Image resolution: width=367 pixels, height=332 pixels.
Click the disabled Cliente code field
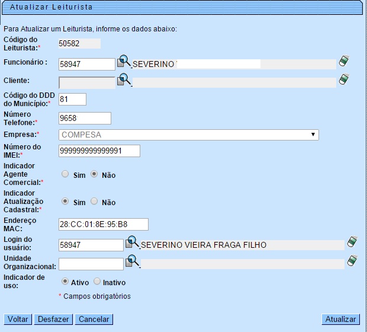click(x=87, y=82)
